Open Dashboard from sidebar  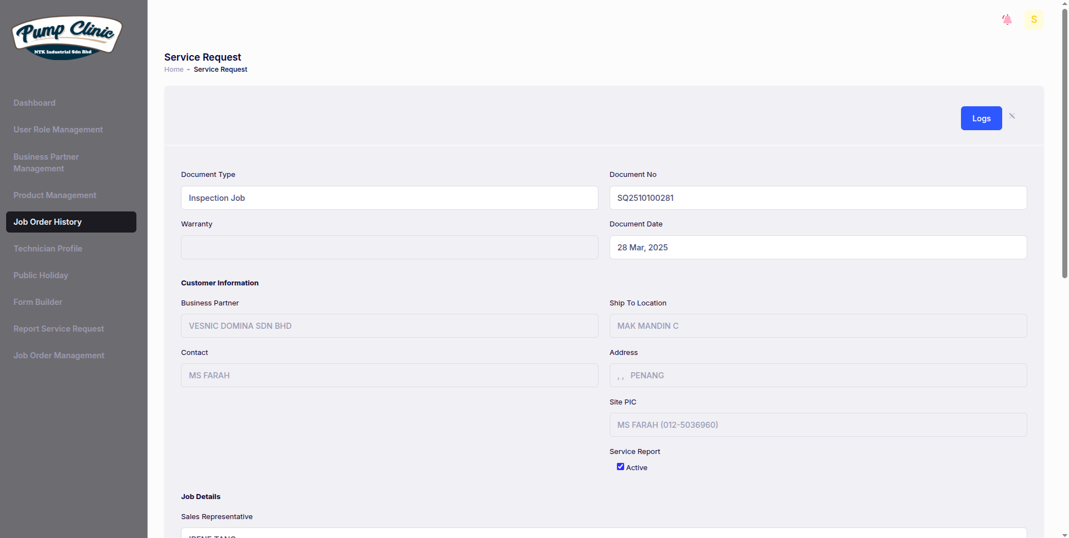pyautogui.click(x=35, y=103)
